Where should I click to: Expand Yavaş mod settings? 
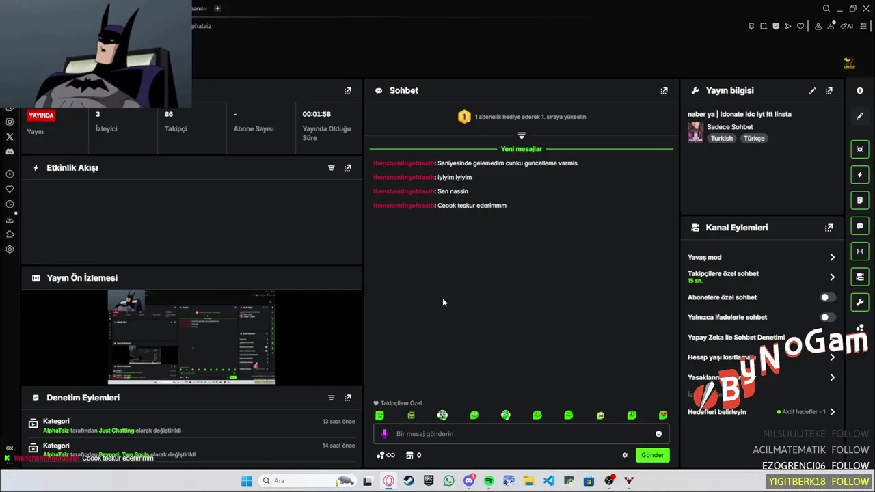[x=832, y=258]
